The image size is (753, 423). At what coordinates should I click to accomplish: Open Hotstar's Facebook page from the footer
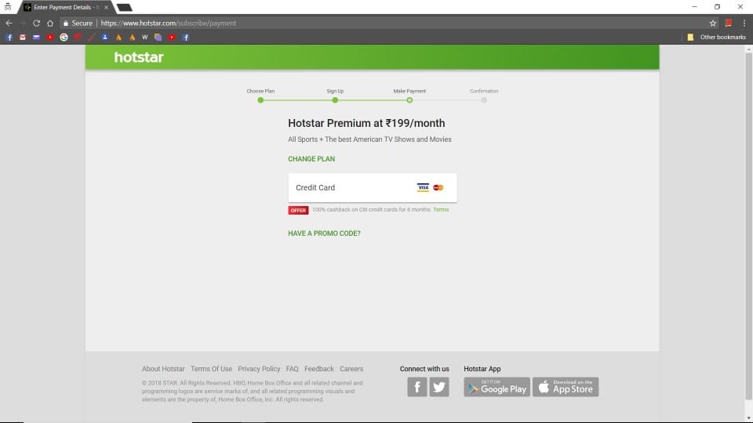417,386
